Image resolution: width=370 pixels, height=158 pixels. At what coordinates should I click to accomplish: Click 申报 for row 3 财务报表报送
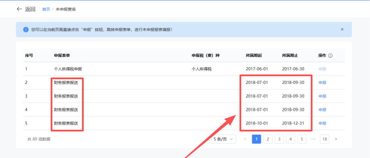click(322, 96)
